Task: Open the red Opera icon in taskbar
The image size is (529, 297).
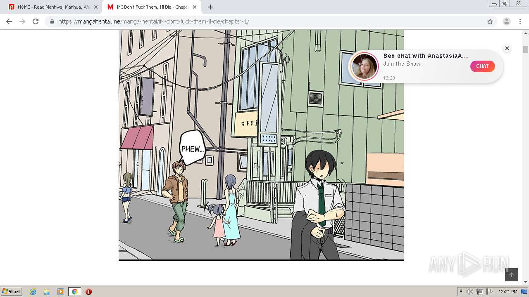Action: (88, 292)
